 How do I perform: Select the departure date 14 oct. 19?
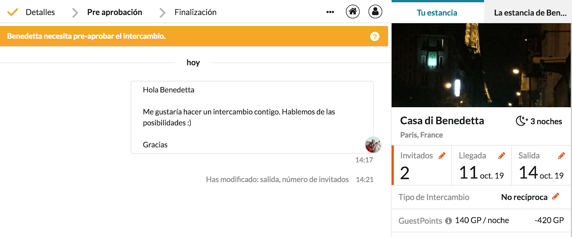pyautogui.click(x=541, y=173)
